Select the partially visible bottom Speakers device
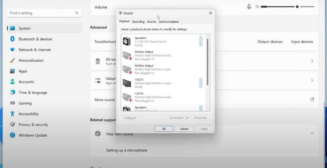The image size is (327, 168). click(163, 108)
